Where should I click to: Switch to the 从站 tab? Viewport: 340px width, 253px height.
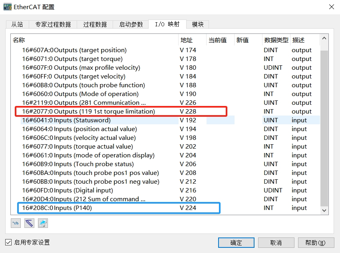point(17,24)
